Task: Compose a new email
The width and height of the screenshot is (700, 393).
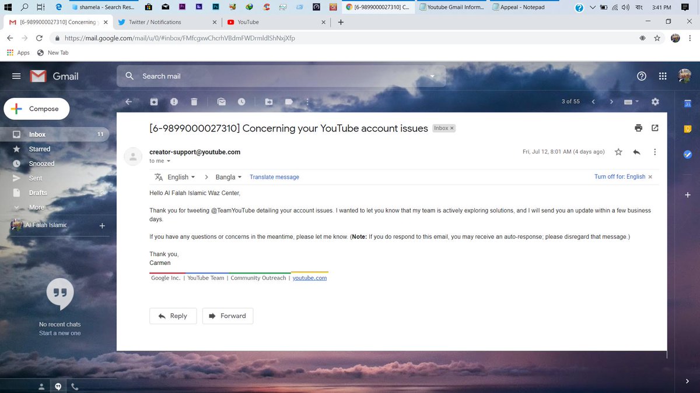Action: click(x=36, y=109)
